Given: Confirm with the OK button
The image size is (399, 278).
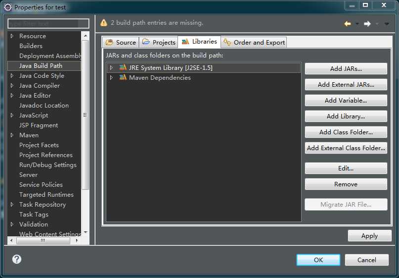Looking at the screenshot, I should [318, 260].
